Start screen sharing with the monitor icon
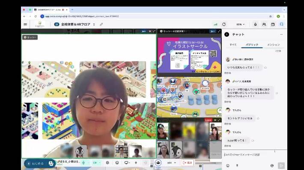This screenshot has width=304, height=170. (x=126, y=163)
